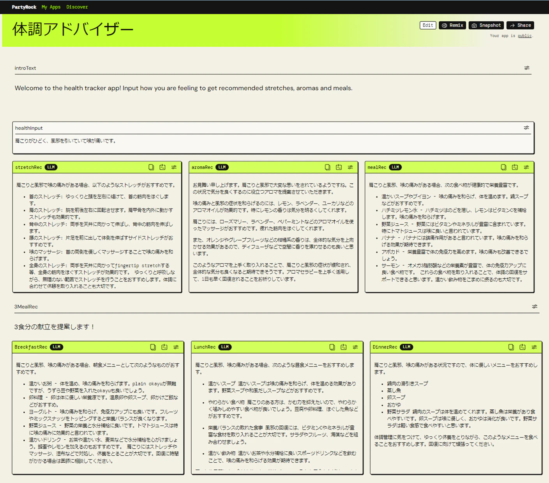The image size is (549, 483).
Task: Follow the "public" visibility link
Action: click(x=524, y=36)
